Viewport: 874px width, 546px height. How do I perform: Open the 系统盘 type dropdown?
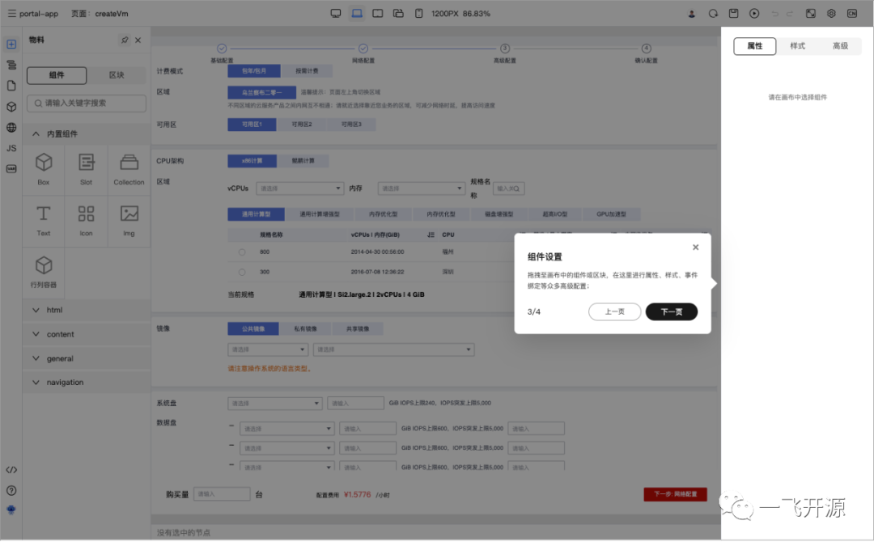click(x=275, y=404)
